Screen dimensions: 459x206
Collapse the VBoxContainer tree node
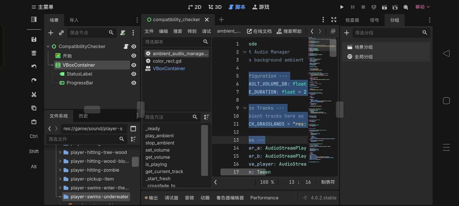coord(52,65)
